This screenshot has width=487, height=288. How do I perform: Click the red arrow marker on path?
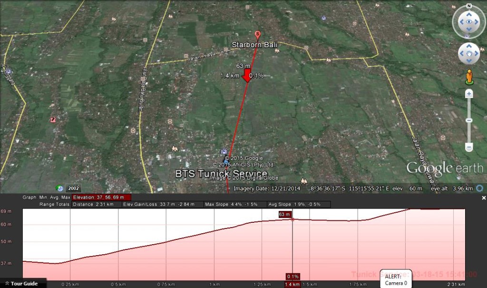(247, 76)
